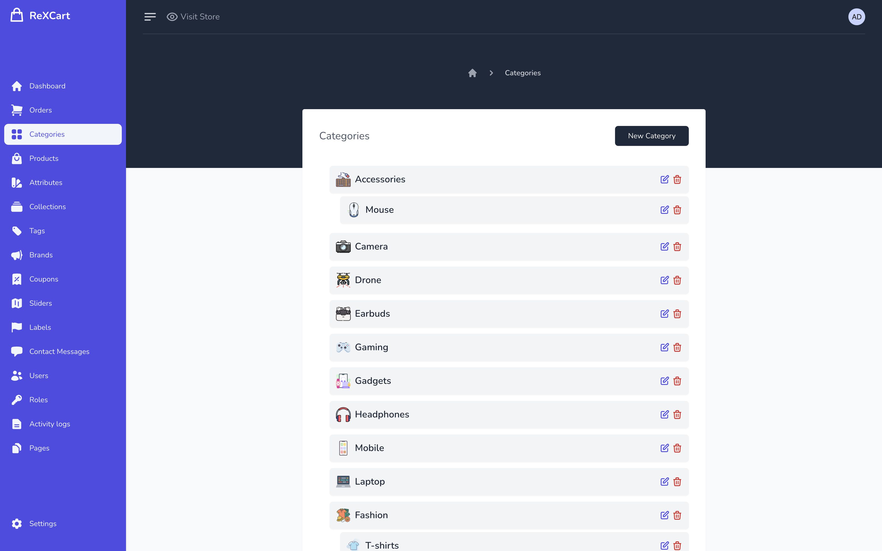Toggle the sidebar with hamburger icon
Image resolution: width=882 pixels, height=551 pixels.
pyautogui.click(x=150, y=17)
